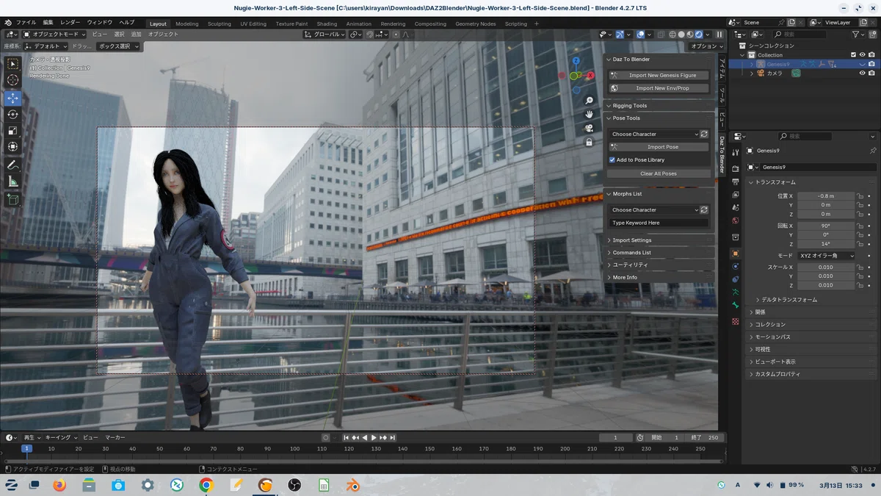Toggle viewport overlays button
The image size is (881, 496).
coord(641,35)
